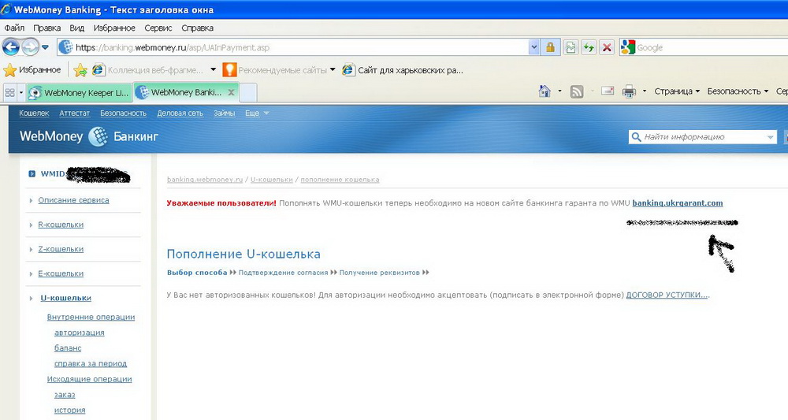Click the browser Back arrow button
The width and height of the screenshot is (788, 420).
[10, 48]
